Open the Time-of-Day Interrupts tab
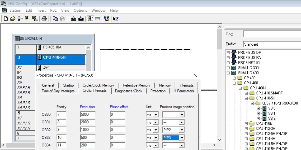The image size is (301, 150). [x=58, y=91]
